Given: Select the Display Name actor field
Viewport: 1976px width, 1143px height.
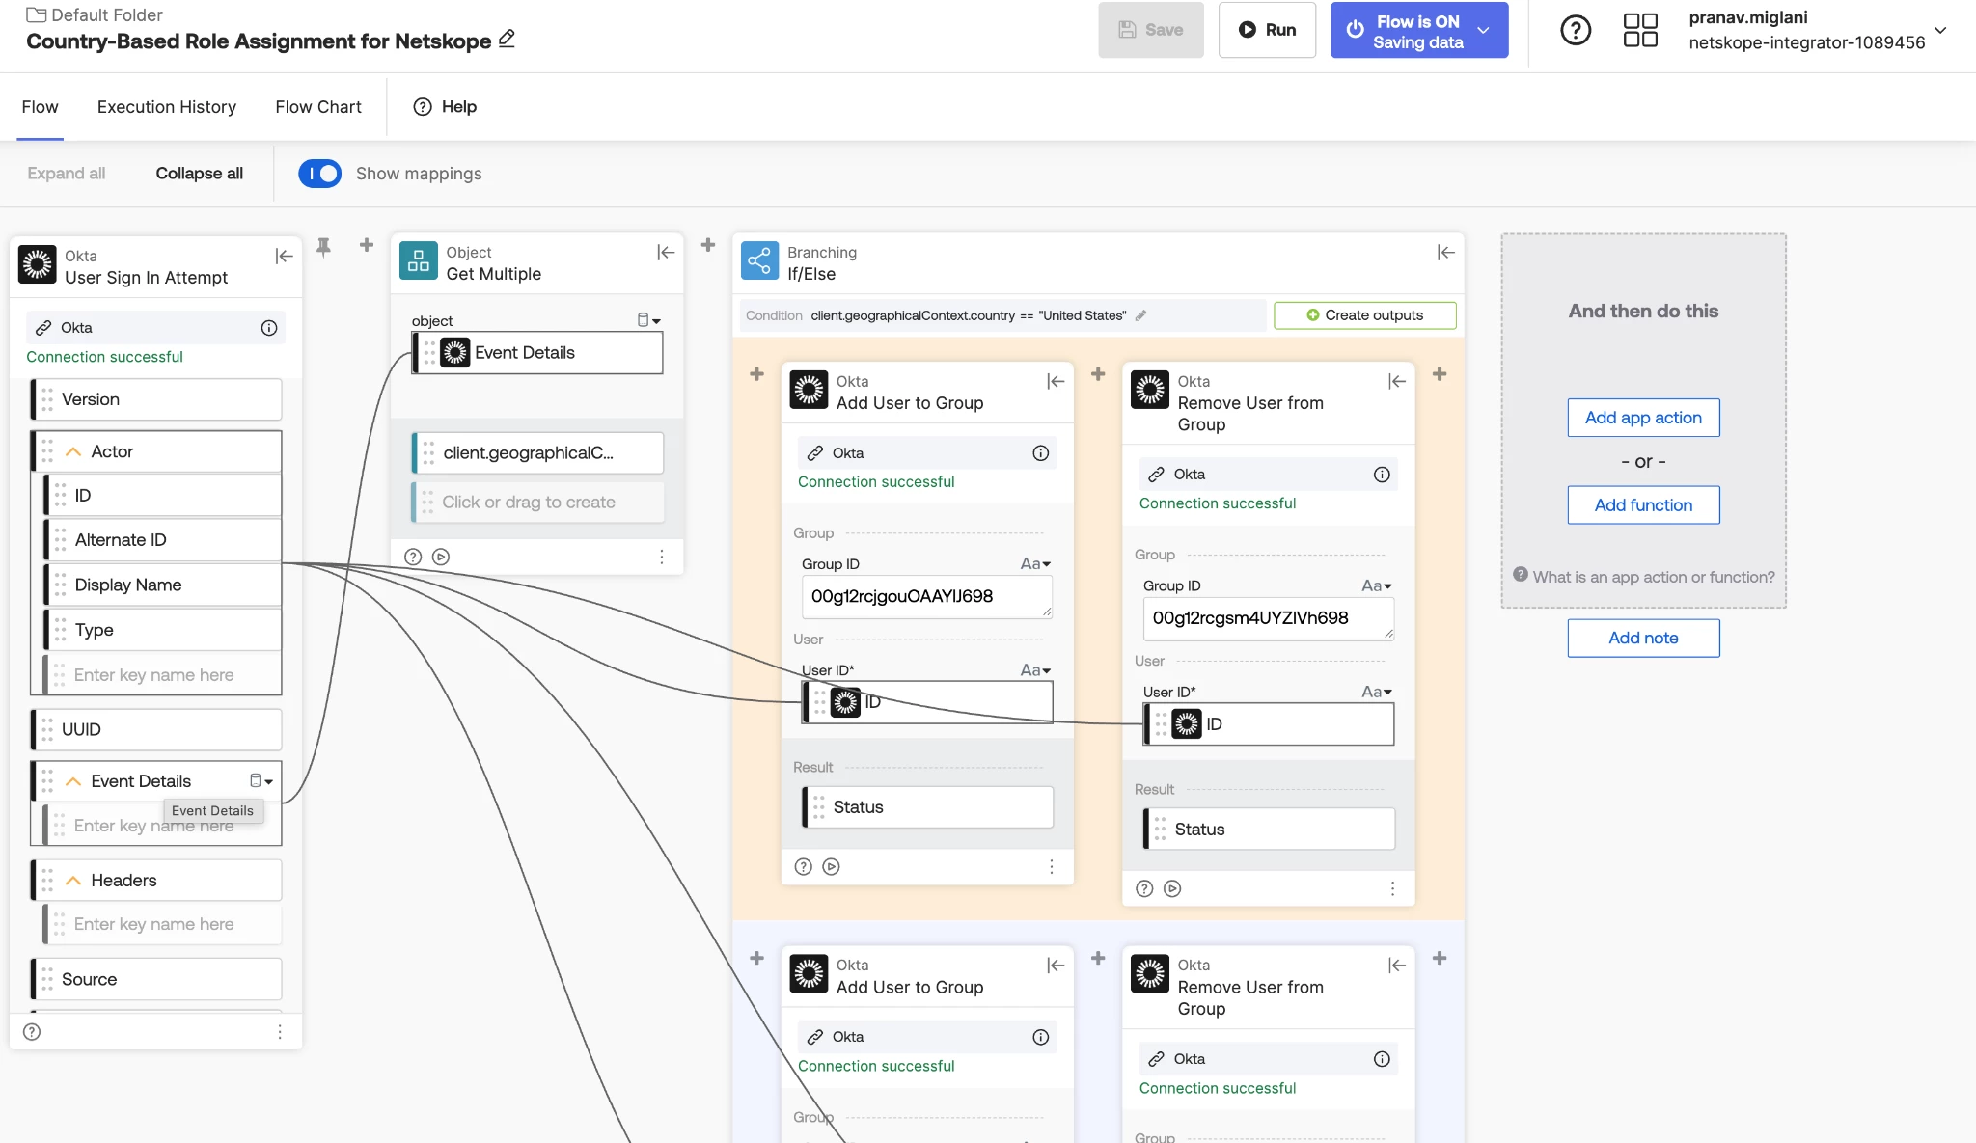Looking at the screenshot, I should [162, 585].
